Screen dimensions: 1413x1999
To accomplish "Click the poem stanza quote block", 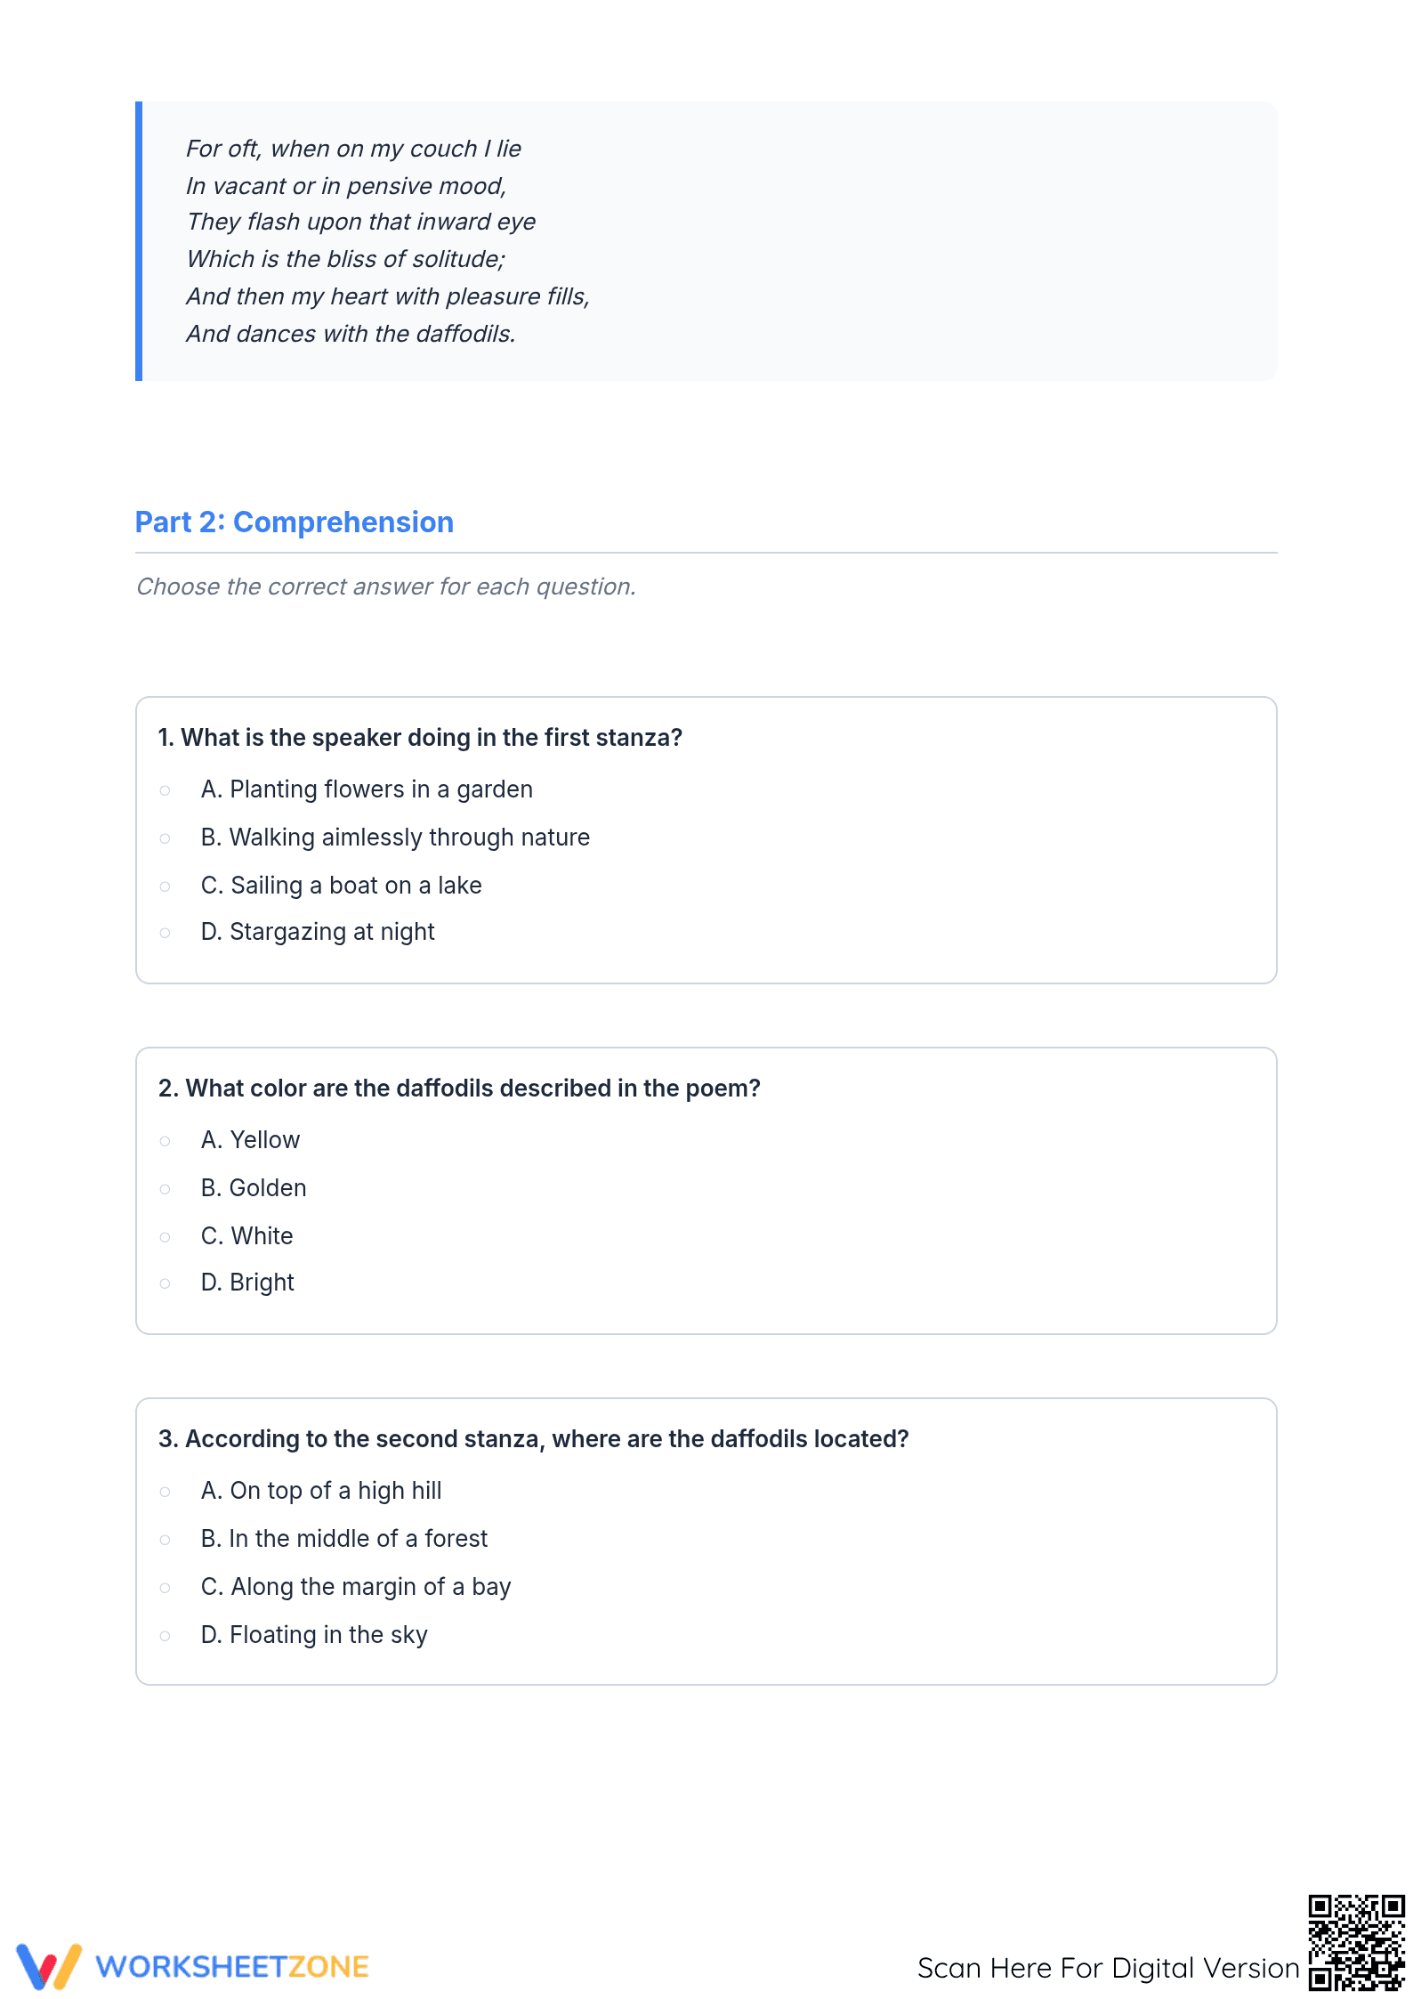I will pyautogui.click(x=706, y=241).
